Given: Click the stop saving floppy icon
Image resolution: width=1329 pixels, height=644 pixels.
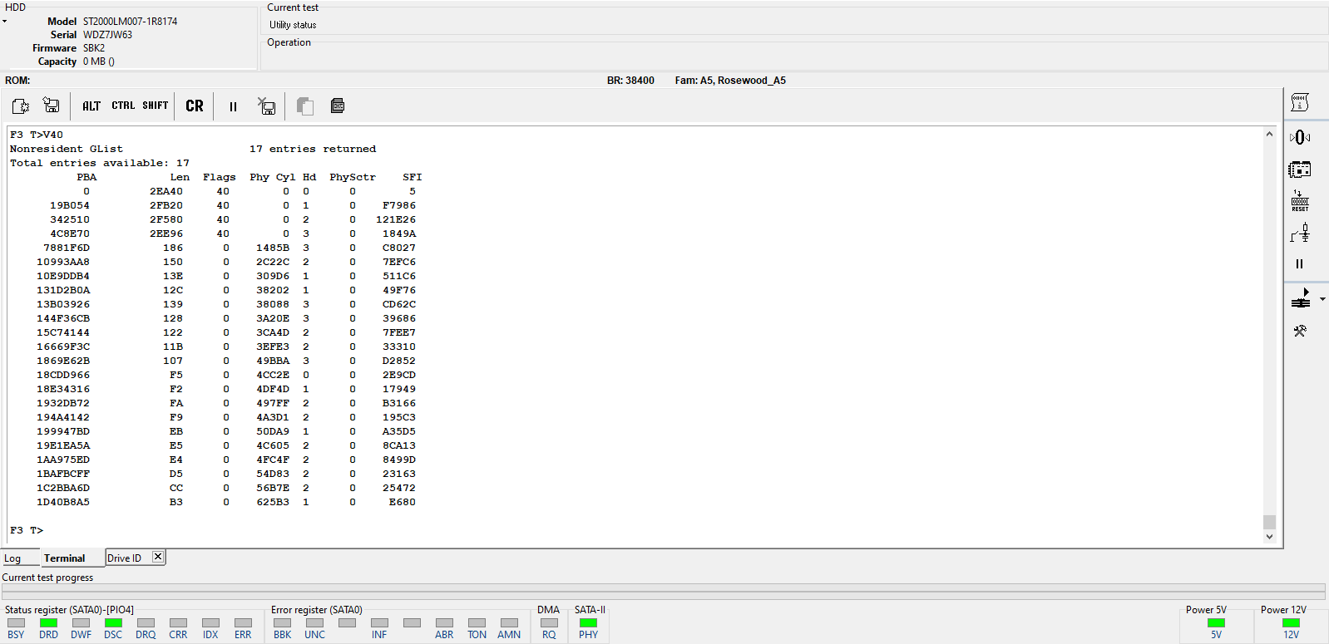Looking at the screenshot, I should (x=266, y=106).
